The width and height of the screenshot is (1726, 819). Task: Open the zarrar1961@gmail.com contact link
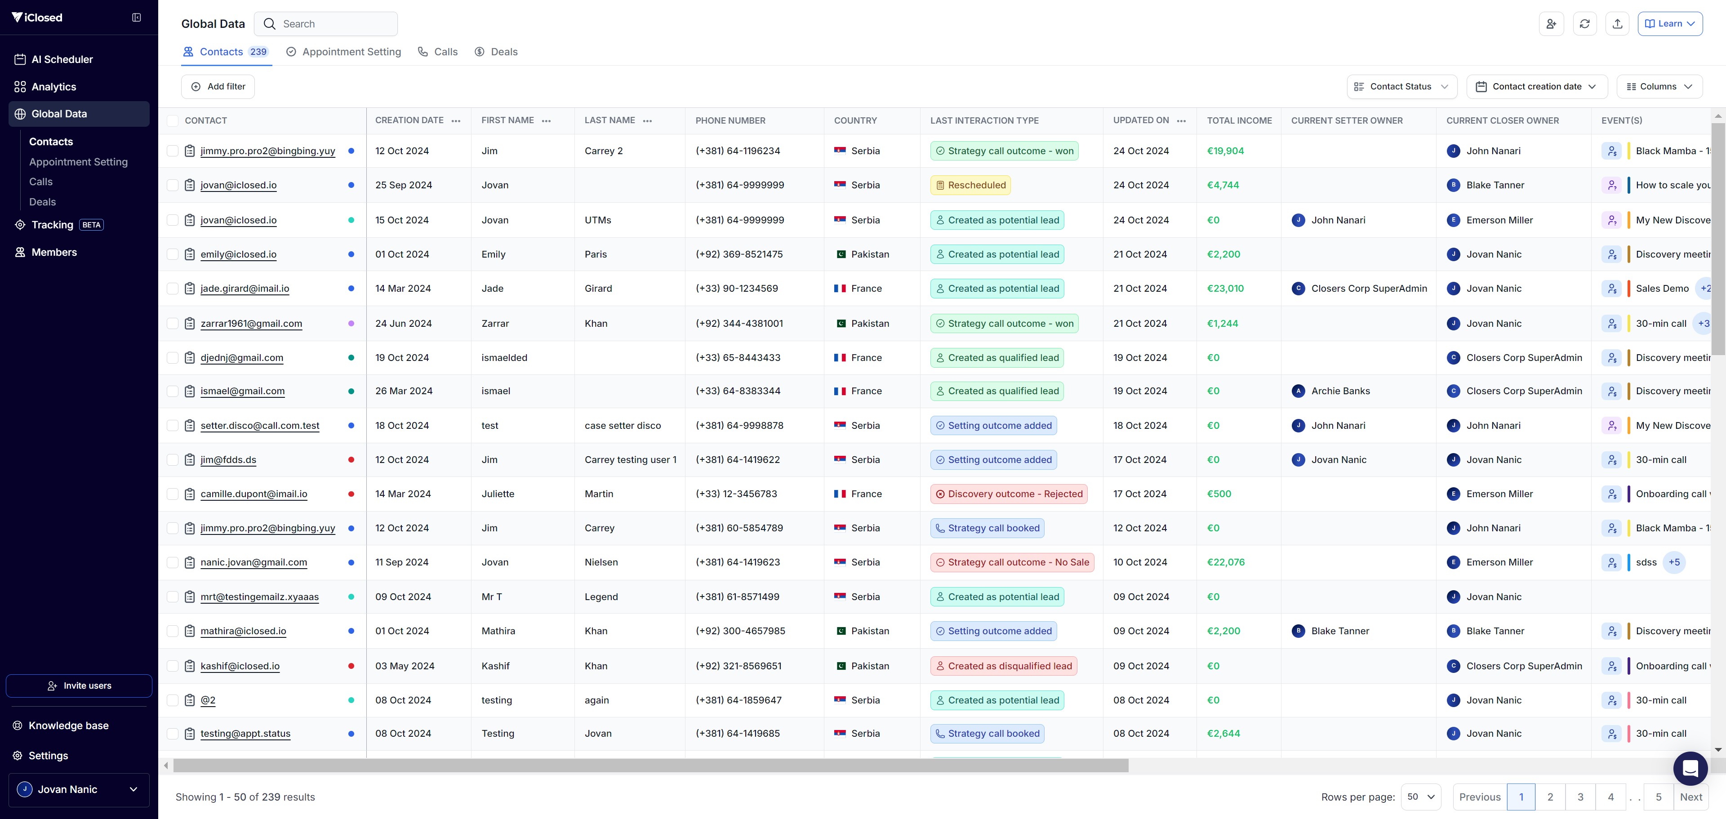coord(251,323)
